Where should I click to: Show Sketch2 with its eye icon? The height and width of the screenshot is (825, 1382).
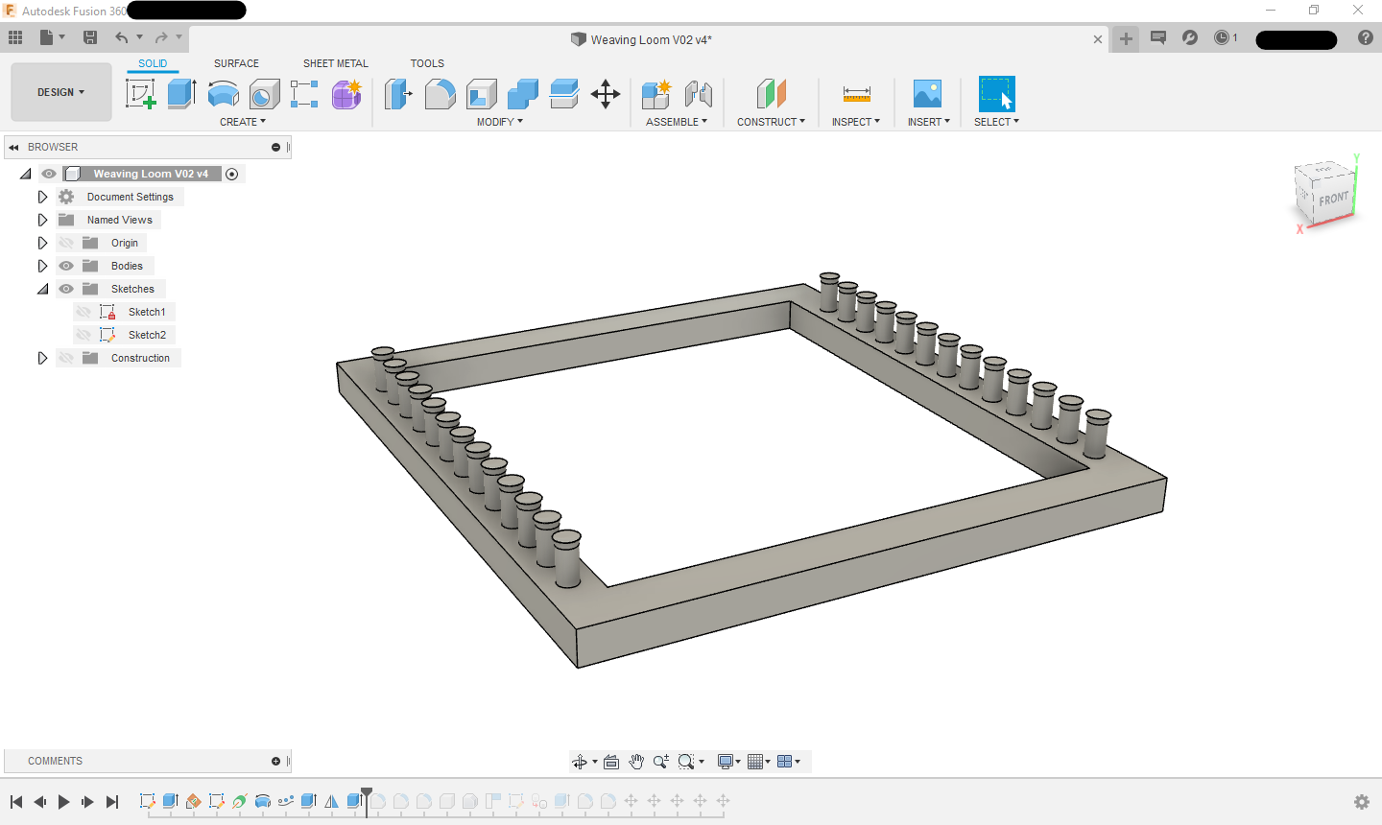point(83,335)
